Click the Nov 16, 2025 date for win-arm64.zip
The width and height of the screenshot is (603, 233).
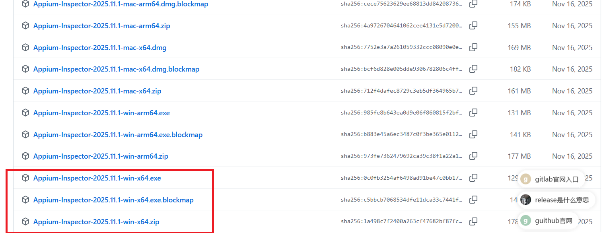[572, 156]
